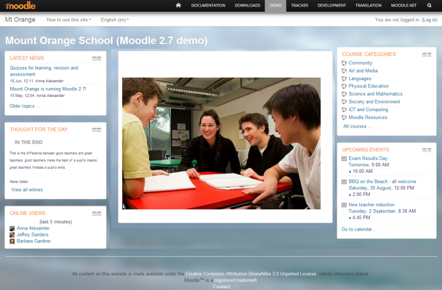Screen dimensions: 442x290
Task: Click Anna Alexander's avatar picture
Action: point(12,228)
